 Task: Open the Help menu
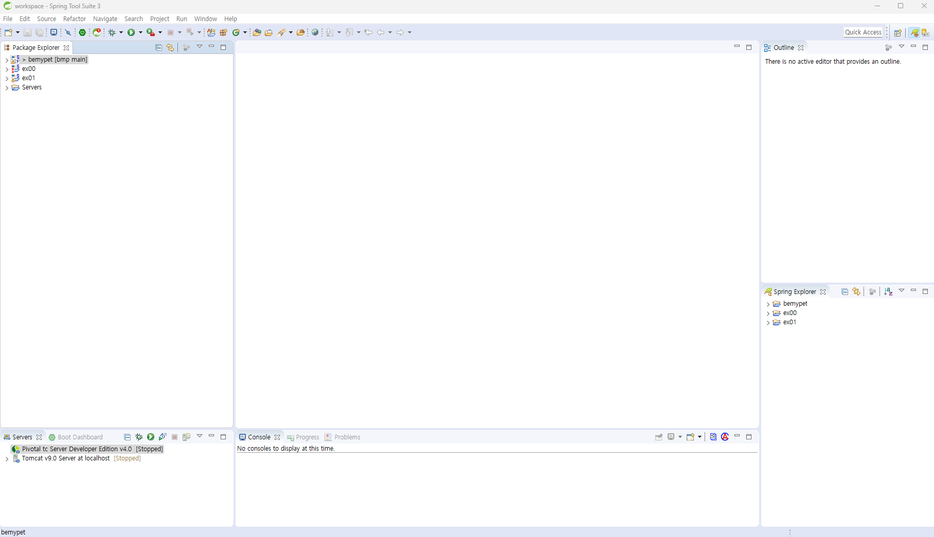230,19
